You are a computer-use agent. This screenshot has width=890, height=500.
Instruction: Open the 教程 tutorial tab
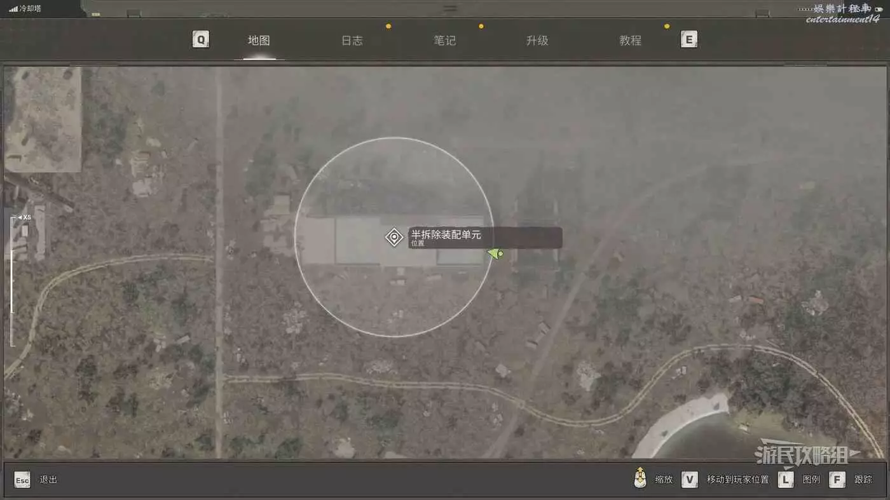[x=630, y=41]
